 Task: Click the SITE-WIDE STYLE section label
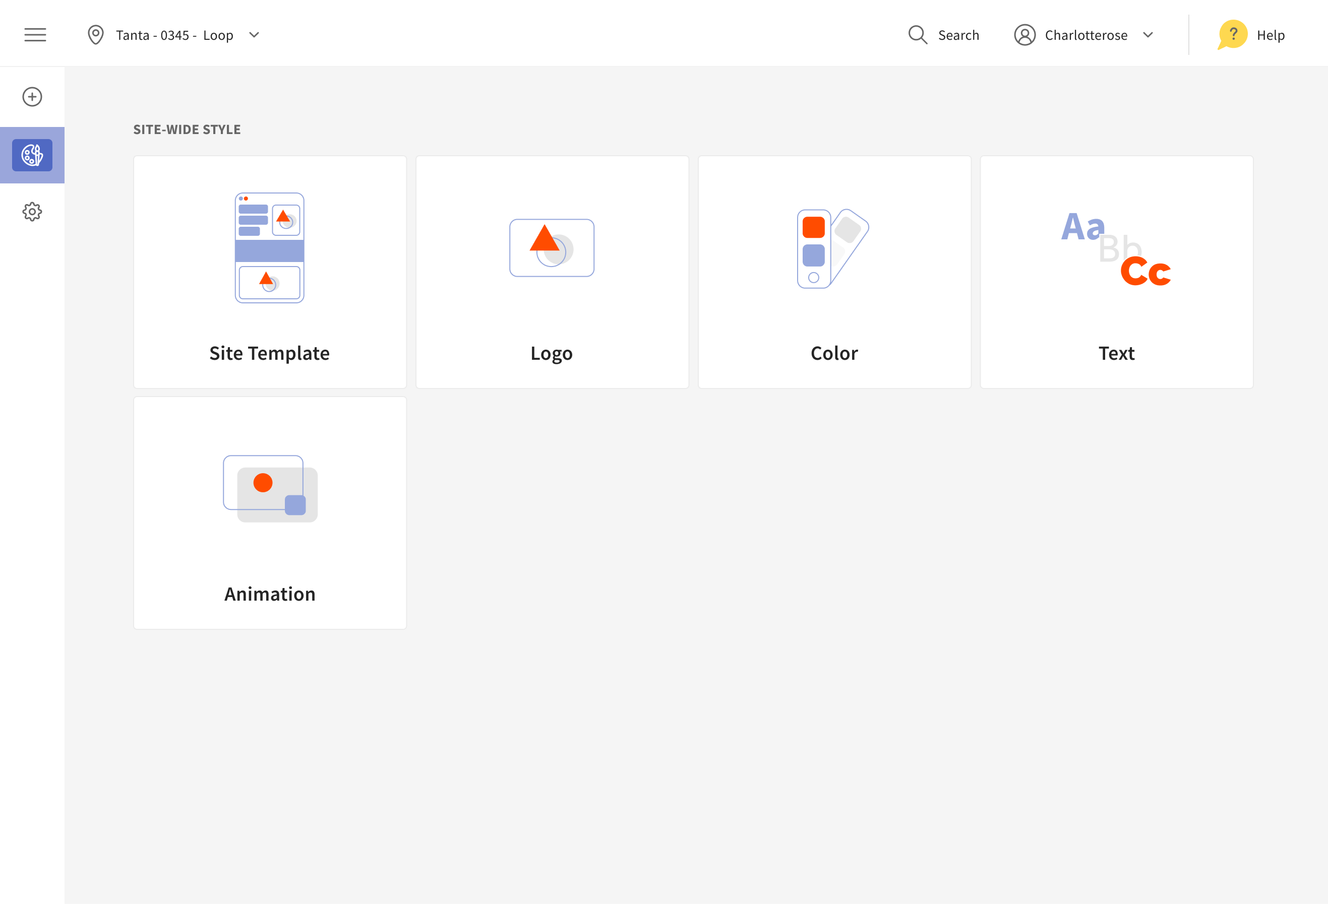click(188, 129)
